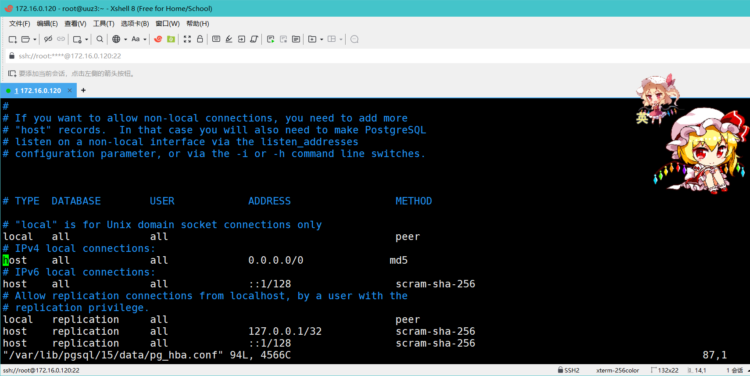This screenshot has height=376, width=750.
Task: Expand the Open session dropdown arrow
Action: click(x=35, y=39)
